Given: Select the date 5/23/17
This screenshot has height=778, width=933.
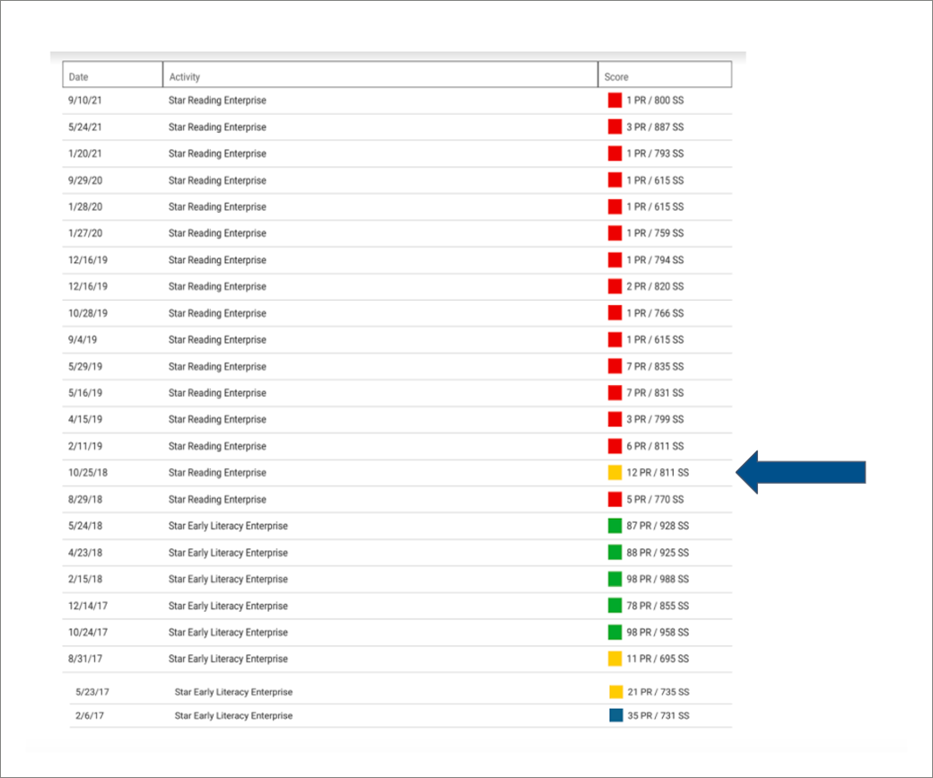Looking at the screenshot, I should [92, 692].
